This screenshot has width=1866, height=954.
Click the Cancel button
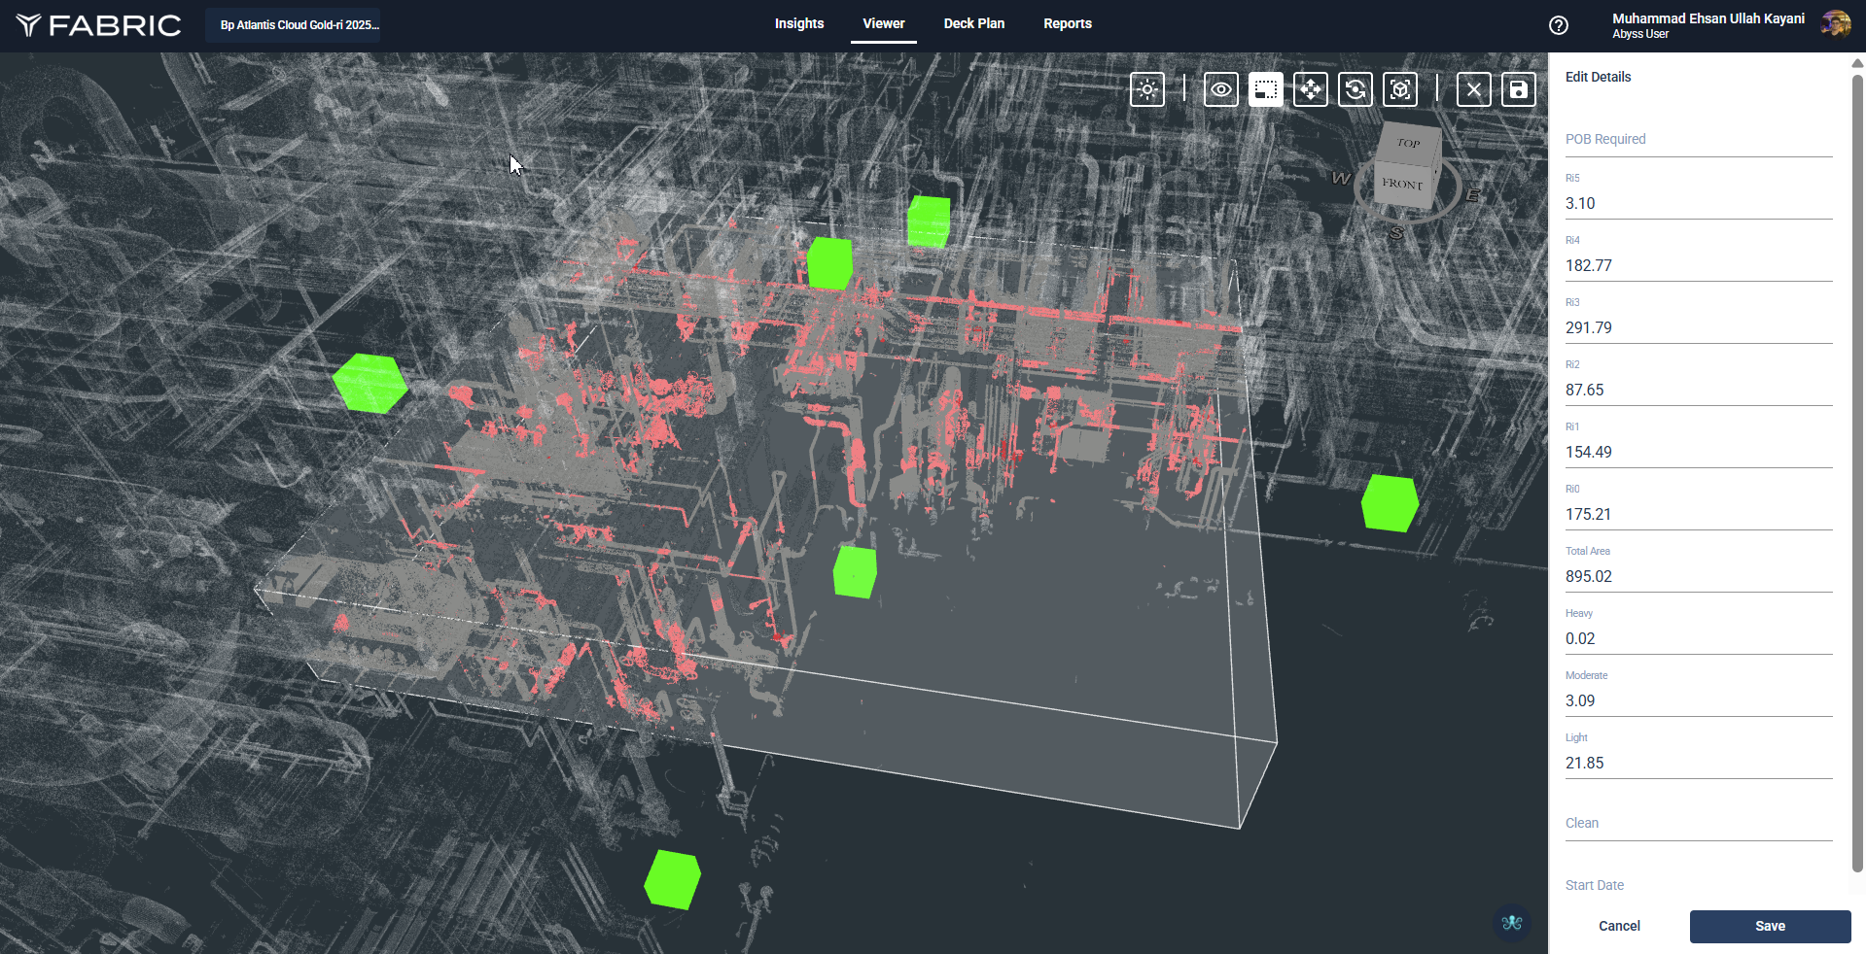coord(1619,926)
